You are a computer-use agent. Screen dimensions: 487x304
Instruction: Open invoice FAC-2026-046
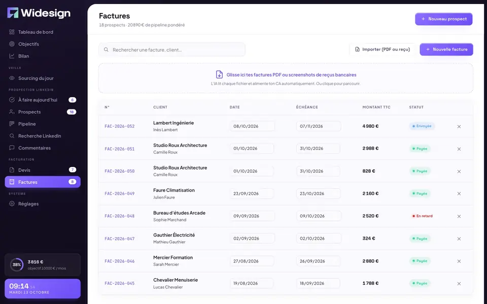pos(120,261)
